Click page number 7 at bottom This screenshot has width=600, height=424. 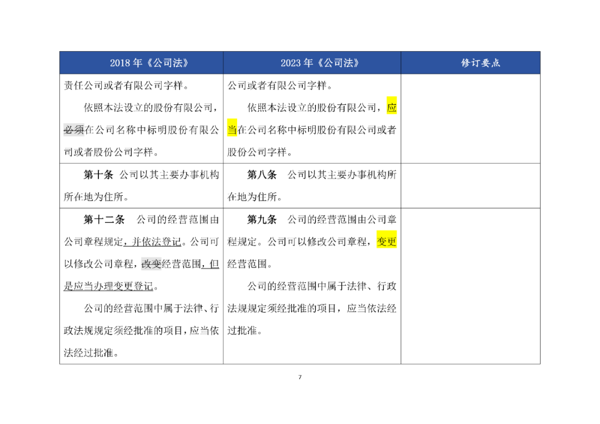[300, 377]
